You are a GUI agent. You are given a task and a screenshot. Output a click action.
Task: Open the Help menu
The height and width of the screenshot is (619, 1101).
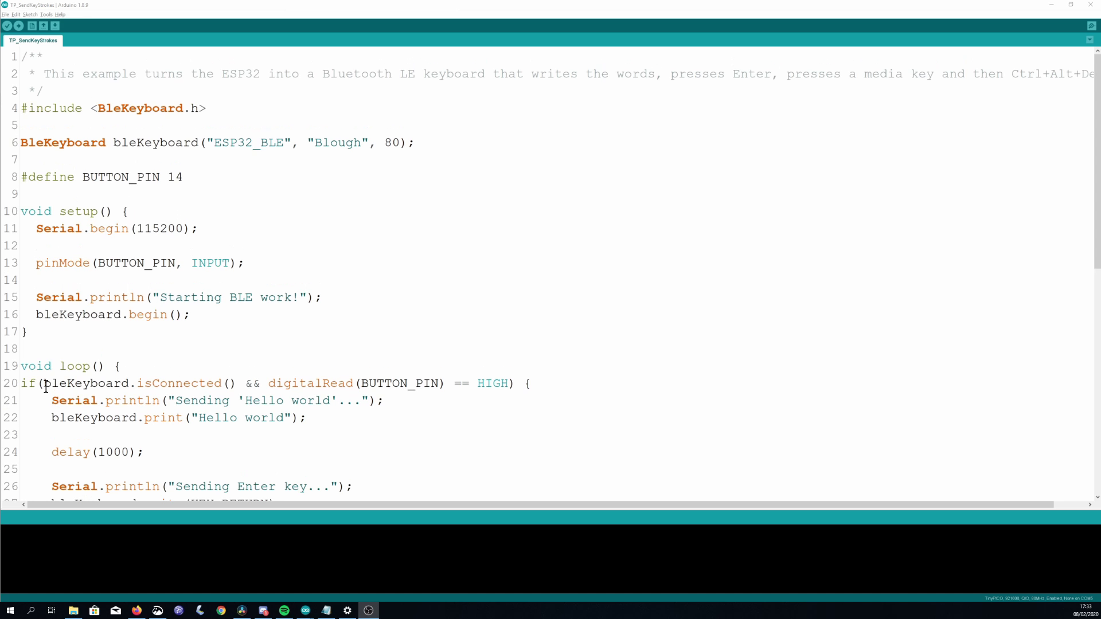[x=60, y=14]
